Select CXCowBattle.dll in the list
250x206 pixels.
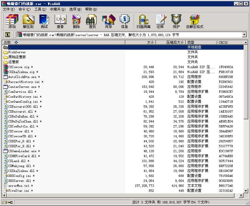(123, 126)
